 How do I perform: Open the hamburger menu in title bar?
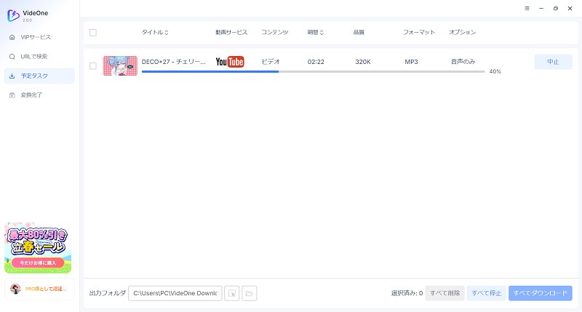coord(527,8)
